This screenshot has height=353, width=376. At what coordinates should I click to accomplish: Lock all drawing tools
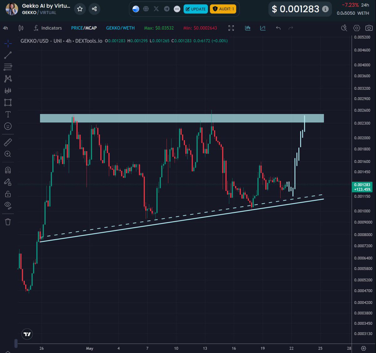tap(8, 194)
